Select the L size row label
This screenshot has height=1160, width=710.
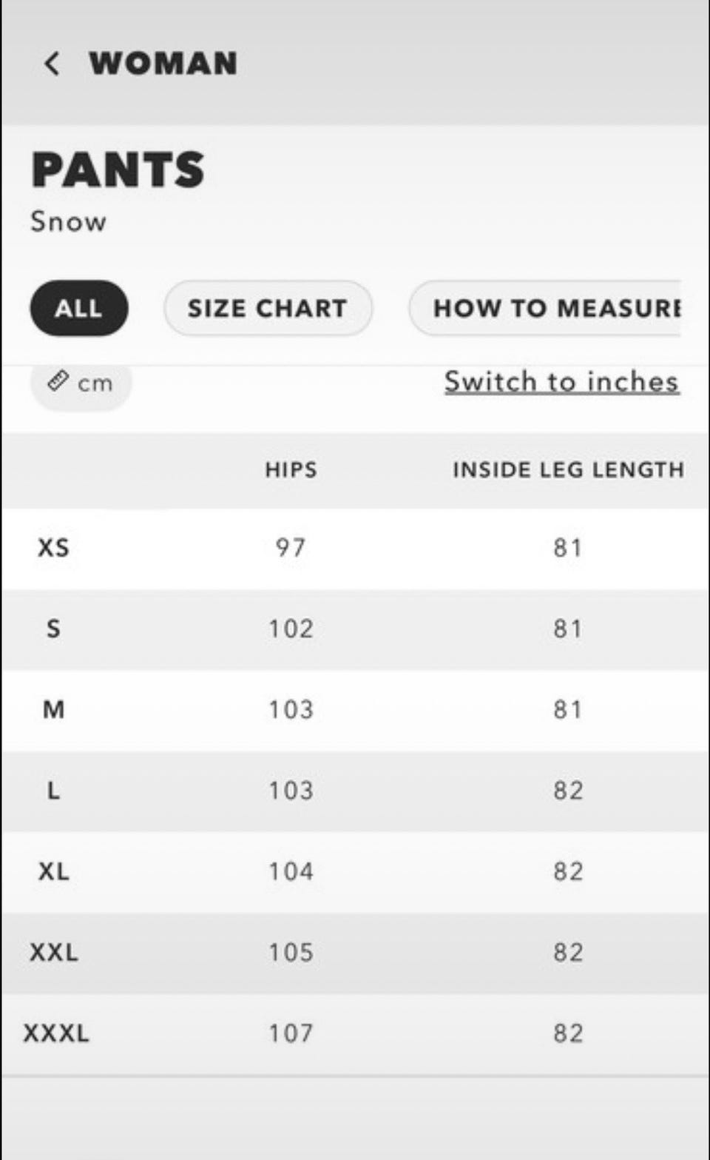coord(53,791)
